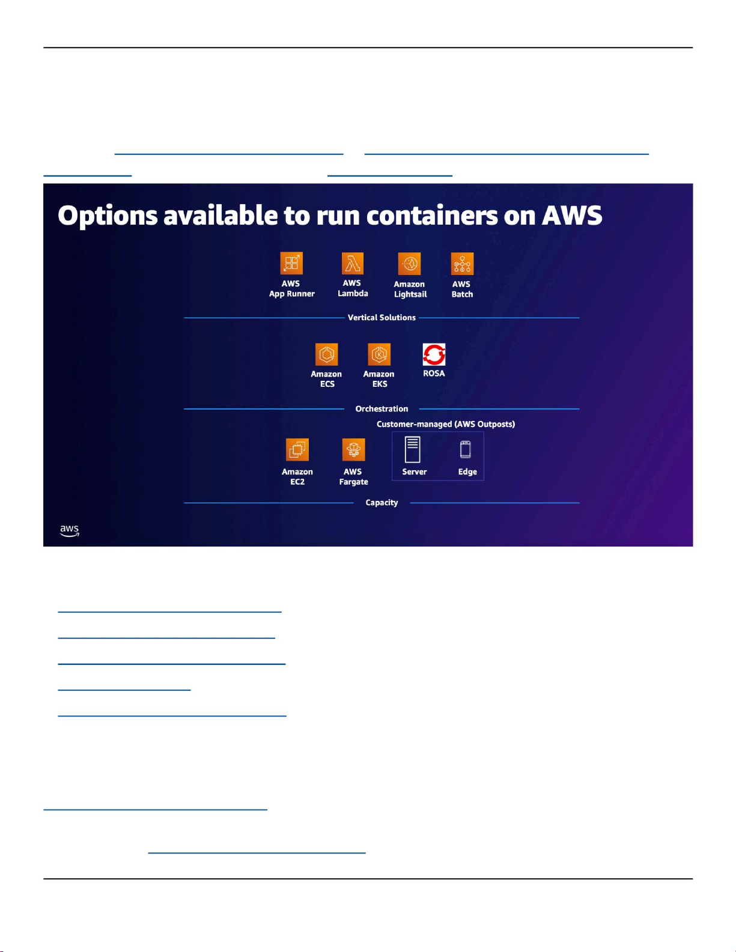The width and height of the screenshot is (736, 952).
Task: Select the Amazon EC2 icon
Action: point(297,450)
